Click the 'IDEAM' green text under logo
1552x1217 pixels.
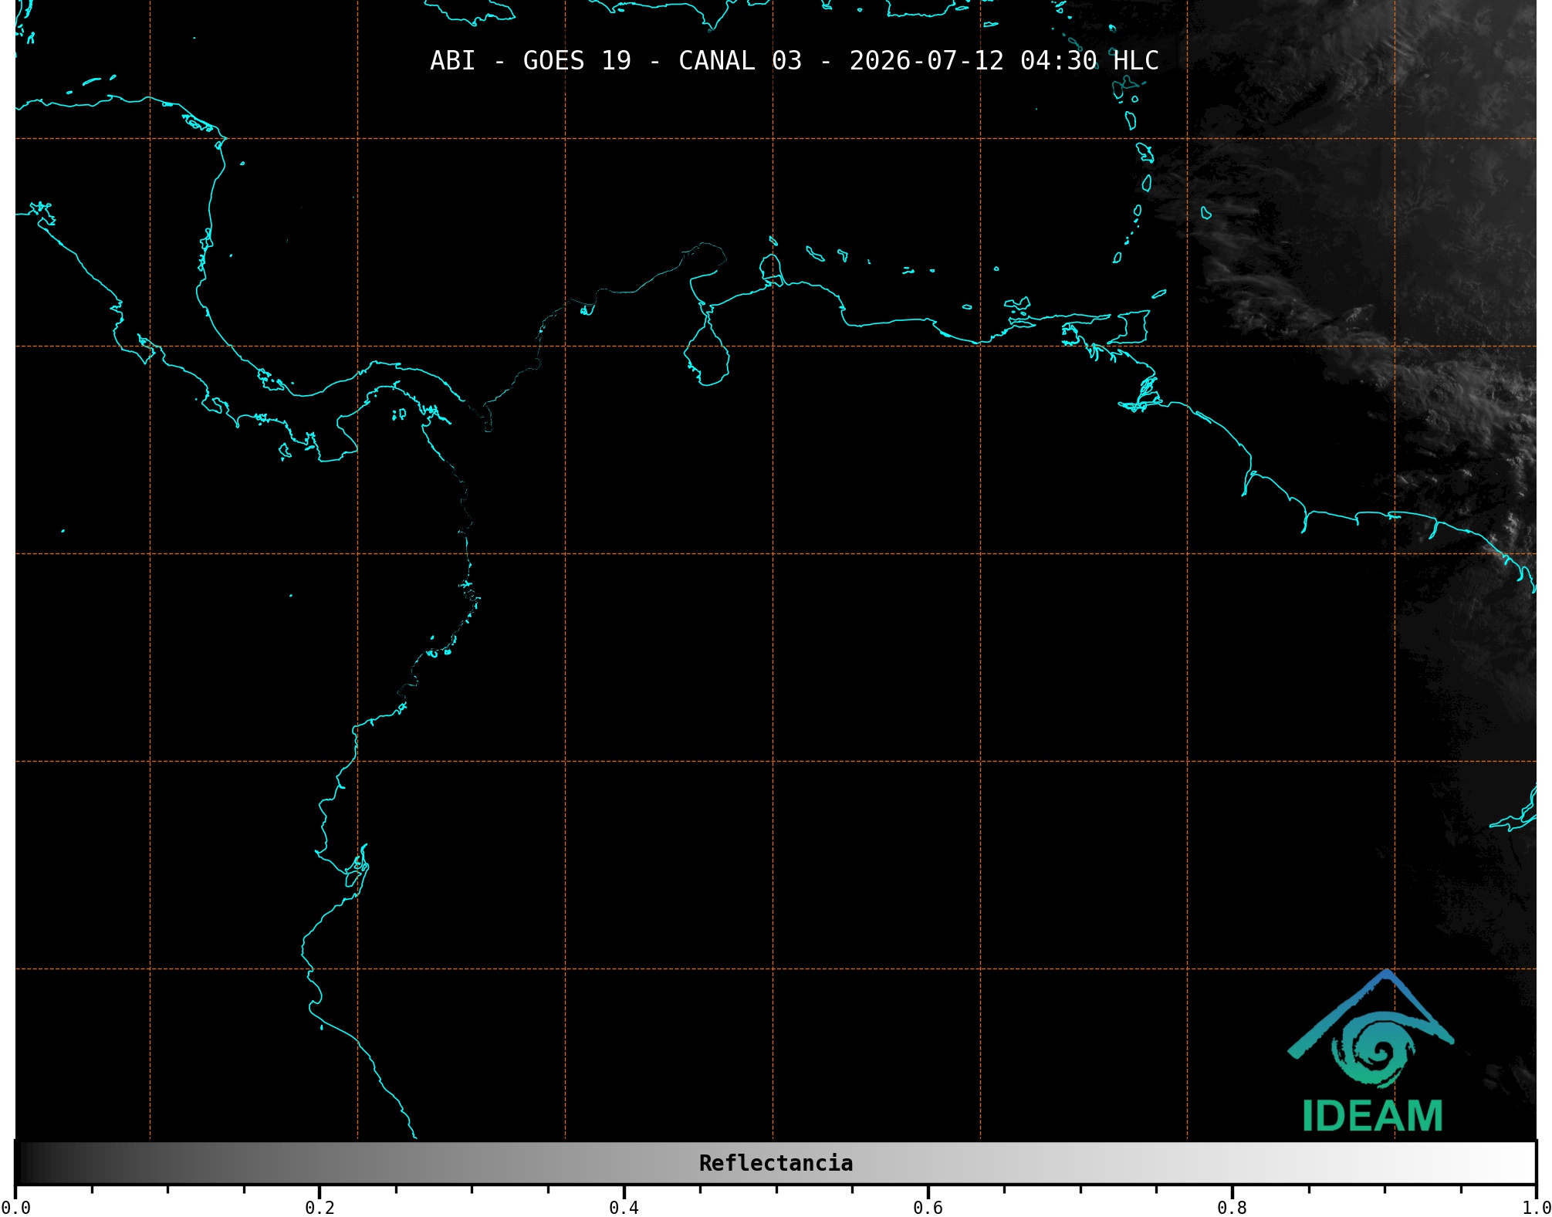[1372, 1116]
